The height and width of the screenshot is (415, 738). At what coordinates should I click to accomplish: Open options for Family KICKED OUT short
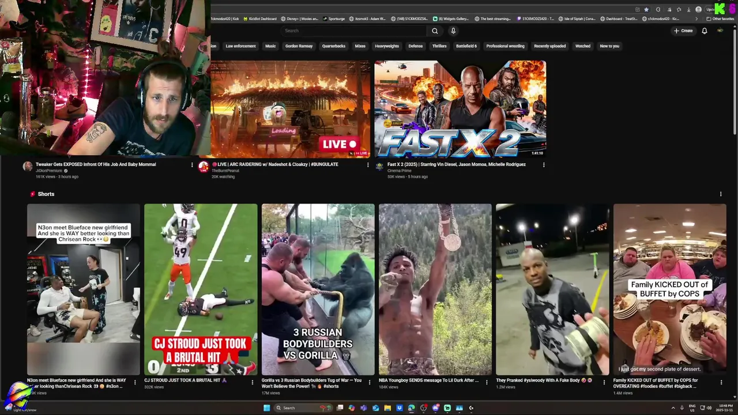tap(721, 382)
